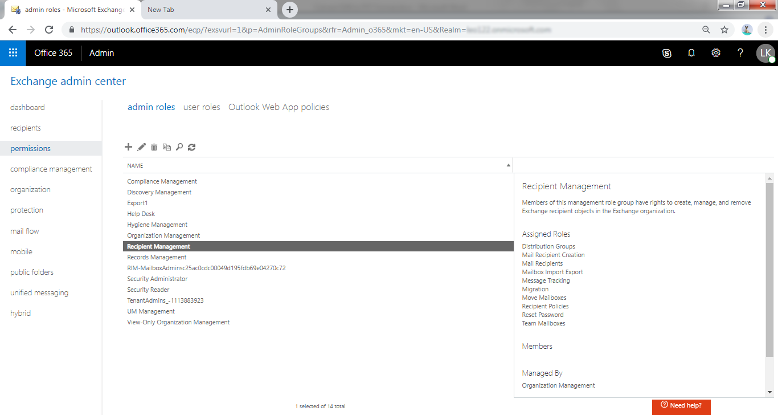
Task: Open compliance management section
Action: [51, 169]
